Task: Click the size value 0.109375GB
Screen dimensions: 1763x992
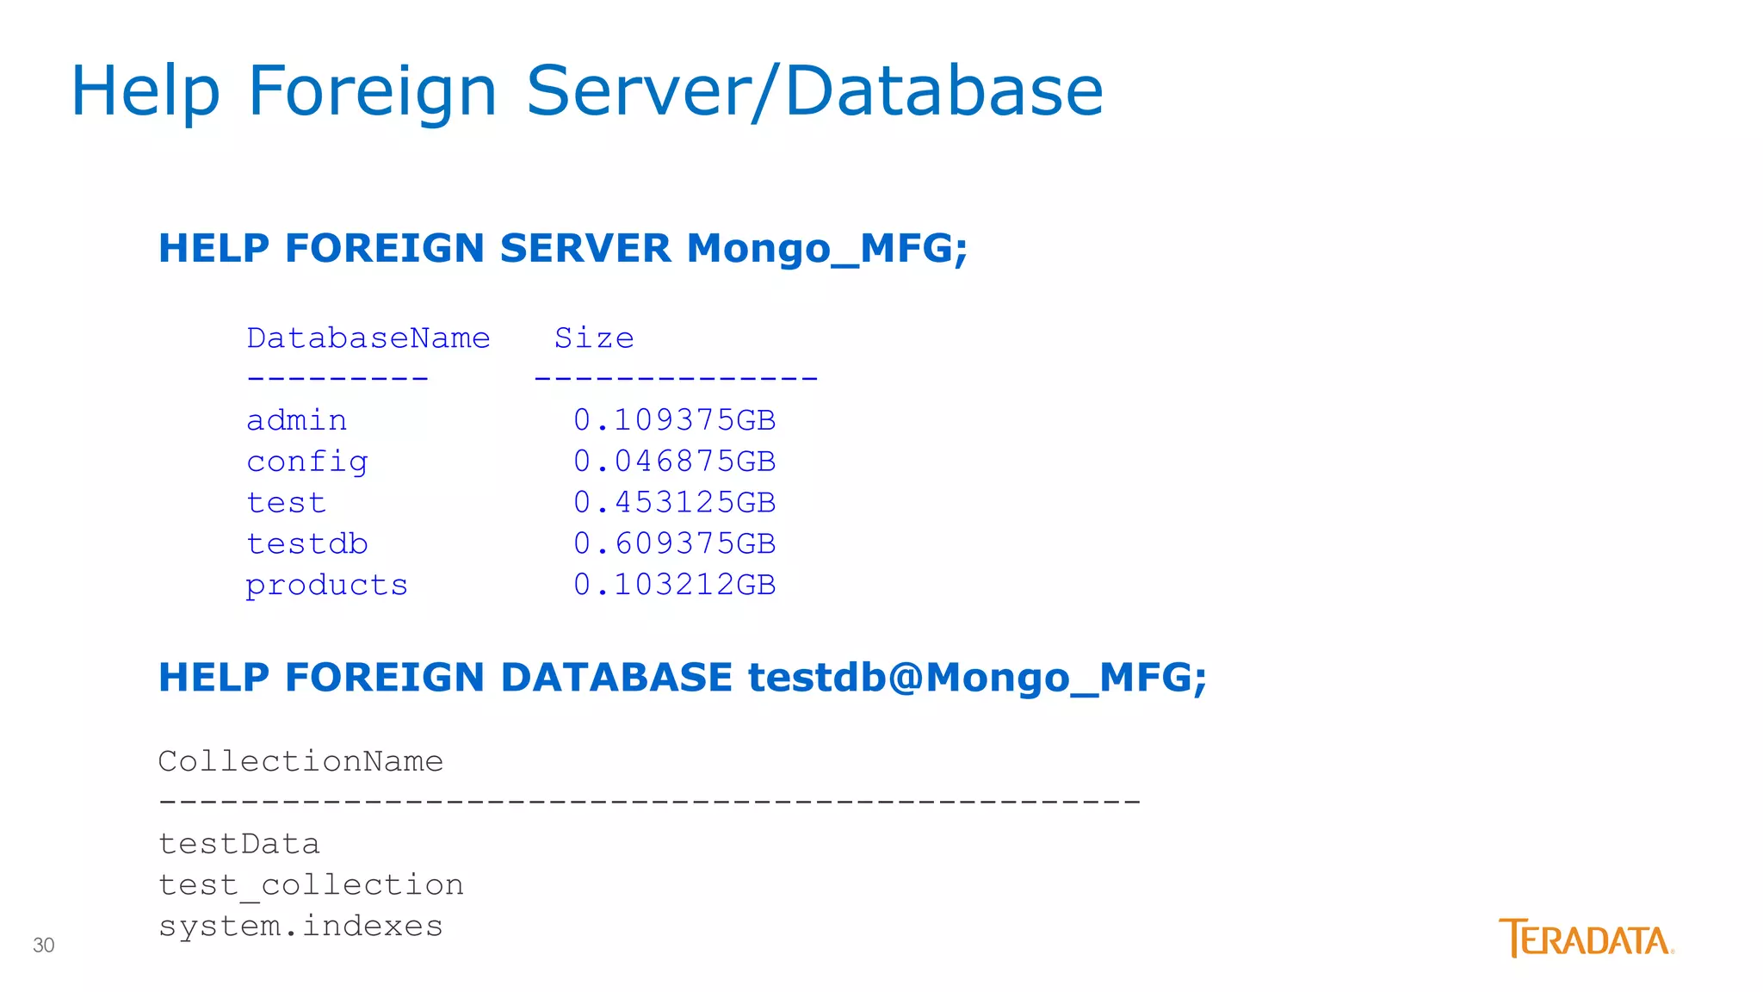Action: [x=675, y=420]
